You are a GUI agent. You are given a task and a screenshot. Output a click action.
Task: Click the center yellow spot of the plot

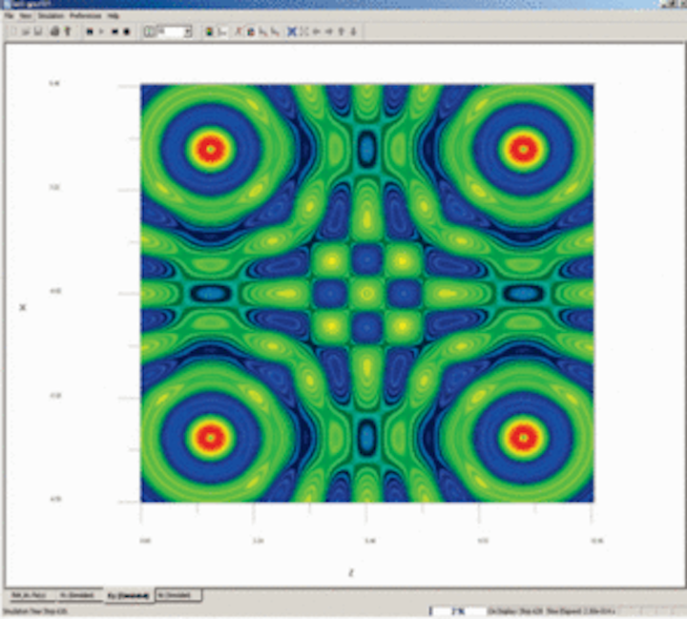(367, 293)
